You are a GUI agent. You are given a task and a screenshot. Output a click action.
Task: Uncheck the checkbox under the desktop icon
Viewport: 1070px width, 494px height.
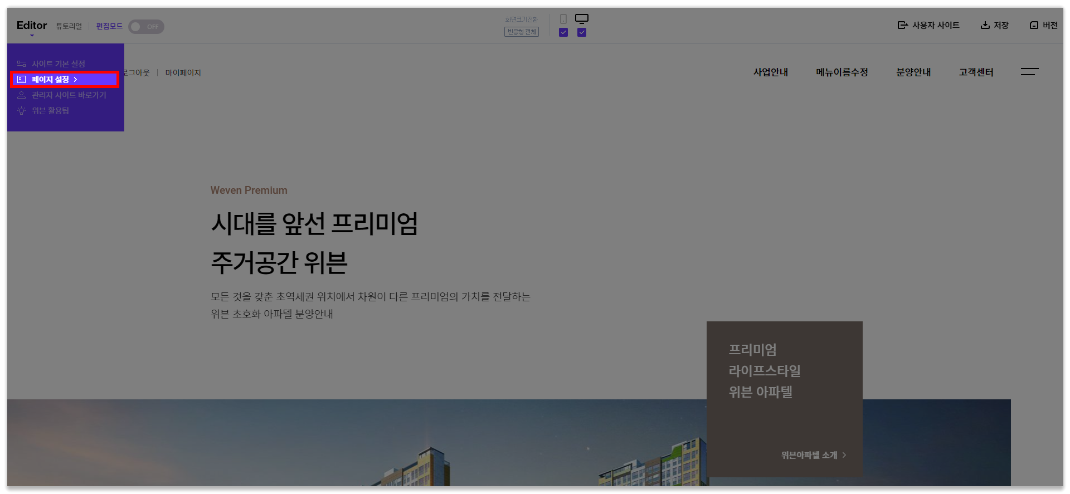(x=581, y=32)
